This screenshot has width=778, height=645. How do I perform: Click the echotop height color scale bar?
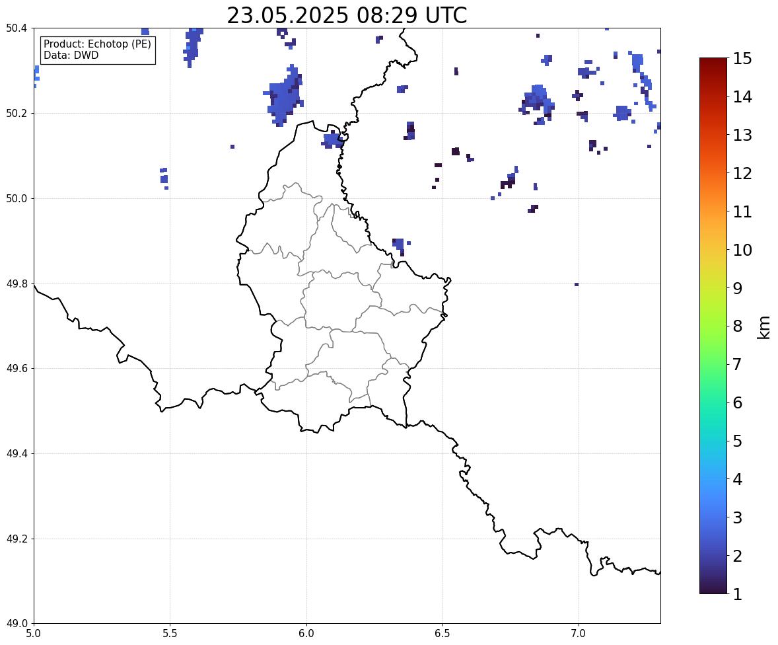[713, 326]
